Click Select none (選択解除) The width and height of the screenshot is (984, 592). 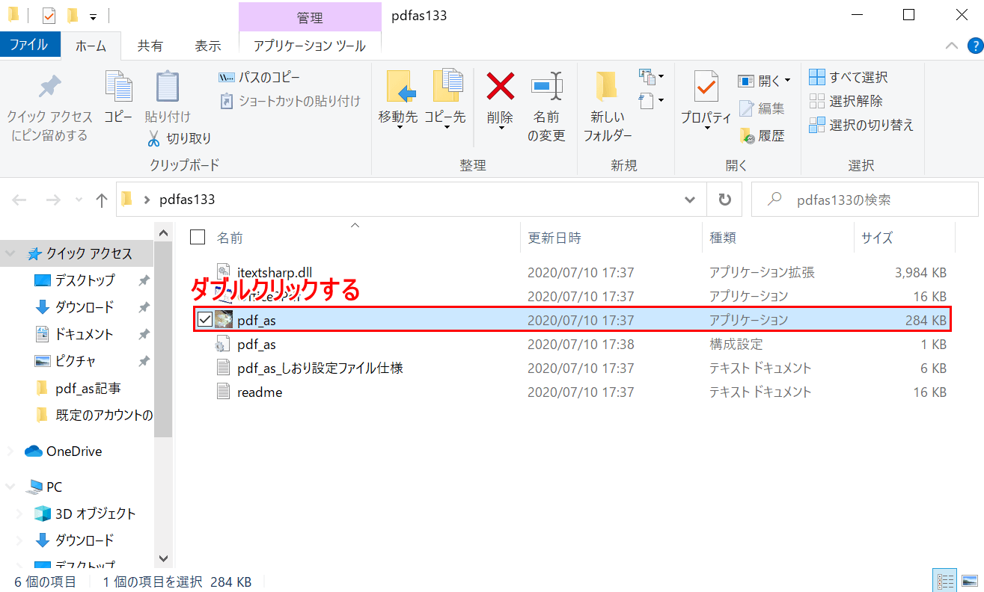tap(846, 101)
